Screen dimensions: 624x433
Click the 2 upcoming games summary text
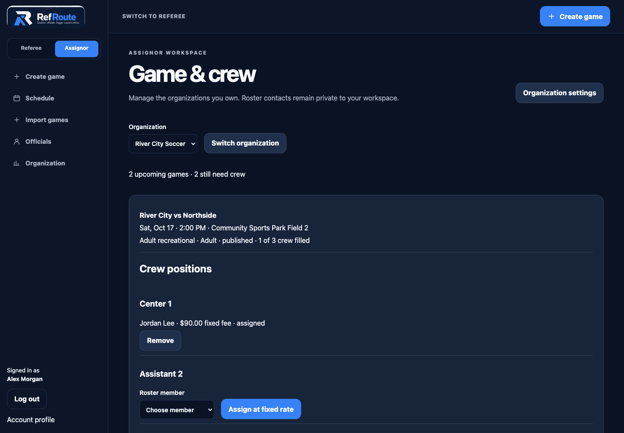click(x=187, y=174)
